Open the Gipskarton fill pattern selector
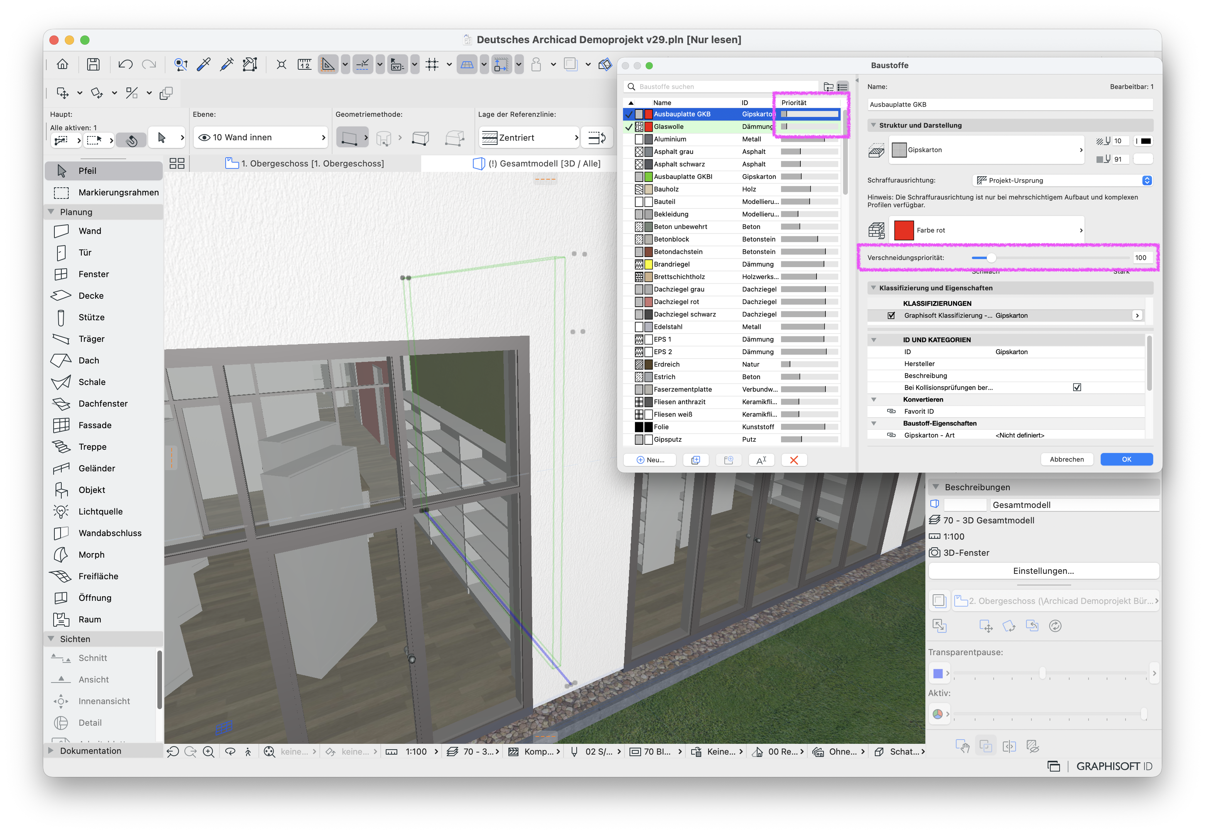 click(987, 150)
